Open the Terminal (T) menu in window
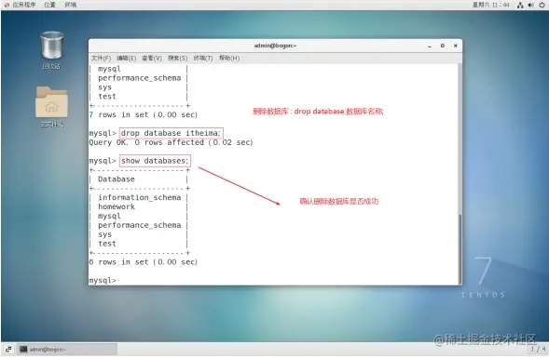549x358 pixels. [203, 58]
